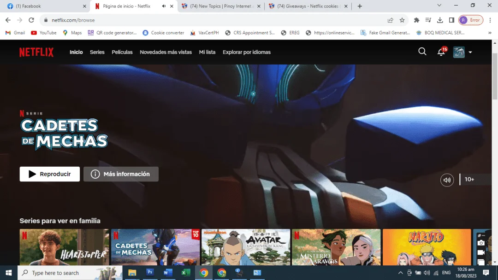The width and height of the screenshot is (498, 280).
Task: Open Word from taskbar
Action: click(x=168, y=273)
